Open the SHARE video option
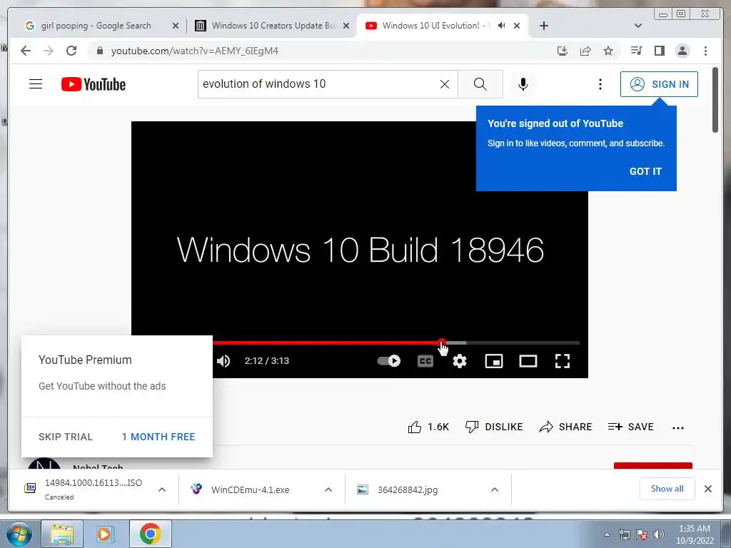 565,427
